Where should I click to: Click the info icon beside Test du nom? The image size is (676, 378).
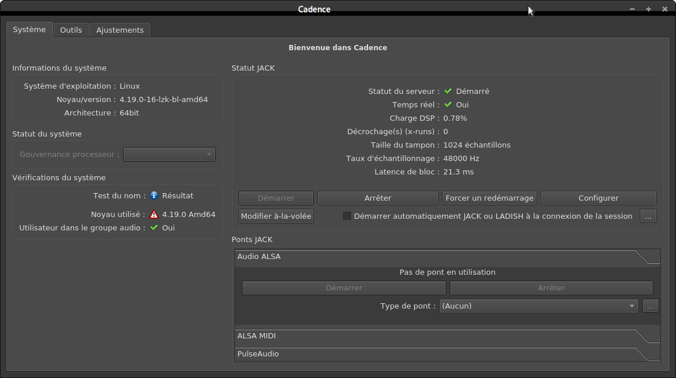[x=154, y=196]
